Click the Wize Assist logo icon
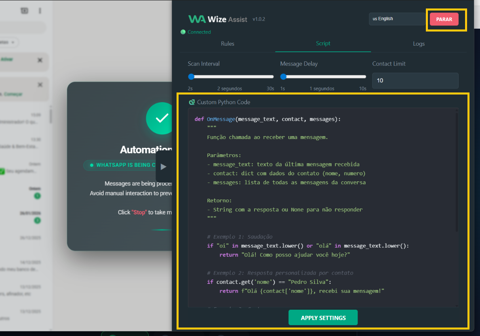The height and width of the screenshot is (336, 480). tap(197, 19)
